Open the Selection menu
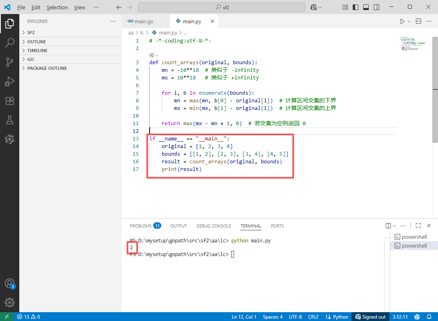438x321 pixels. point(57,7)
